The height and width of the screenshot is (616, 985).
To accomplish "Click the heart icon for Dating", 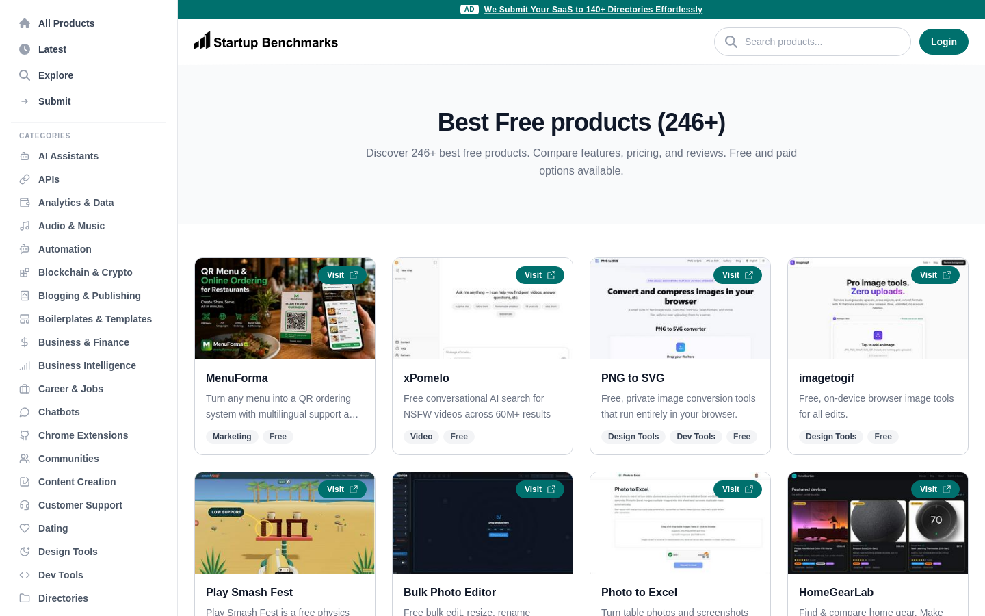I will click(x=25, y=528).
